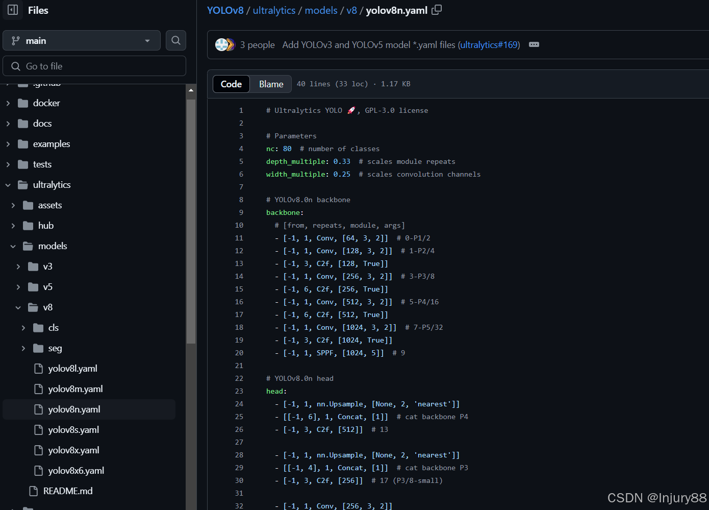Screen dimensions: 709x510
Task: Open yolov8m.yaml in the file tree
Action: (75, 389)
